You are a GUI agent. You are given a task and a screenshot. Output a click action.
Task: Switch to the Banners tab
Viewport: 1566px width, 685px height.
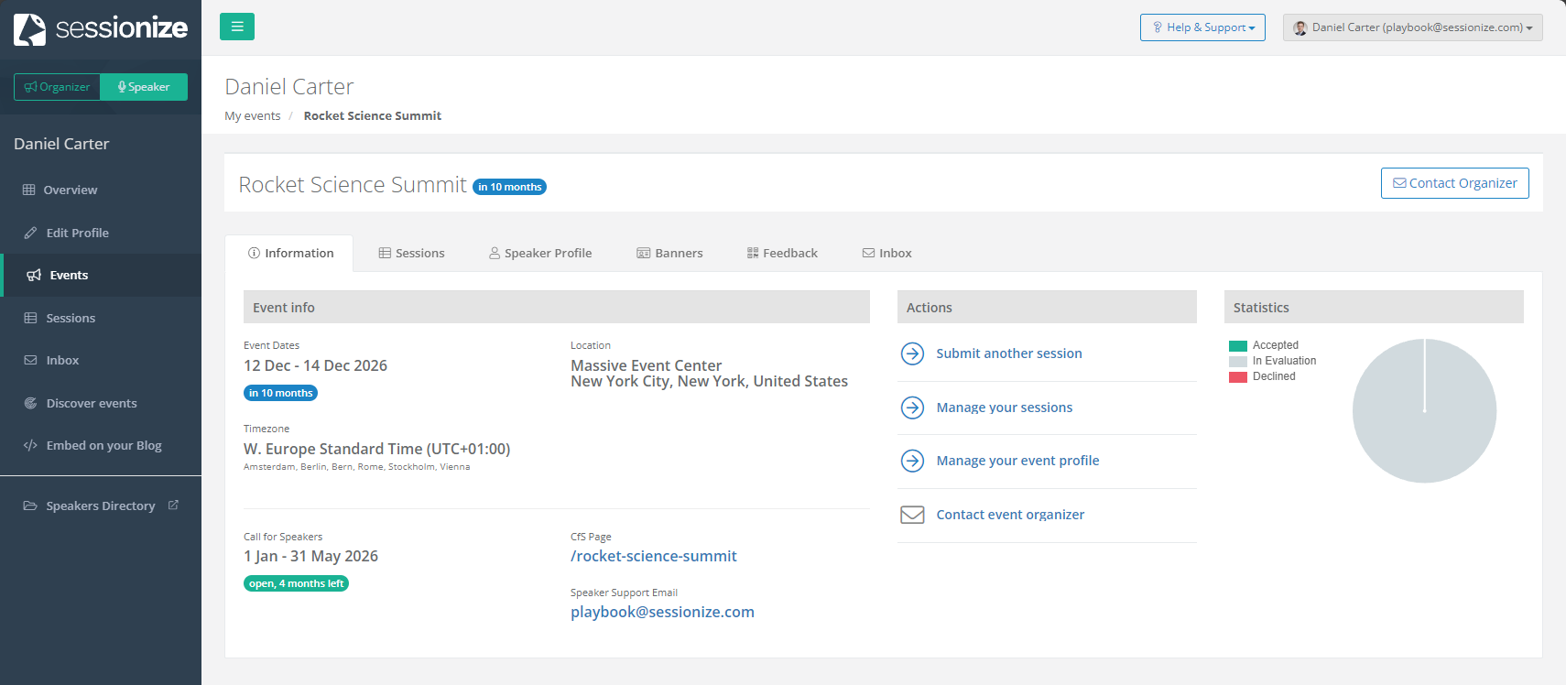click(669, 253)
